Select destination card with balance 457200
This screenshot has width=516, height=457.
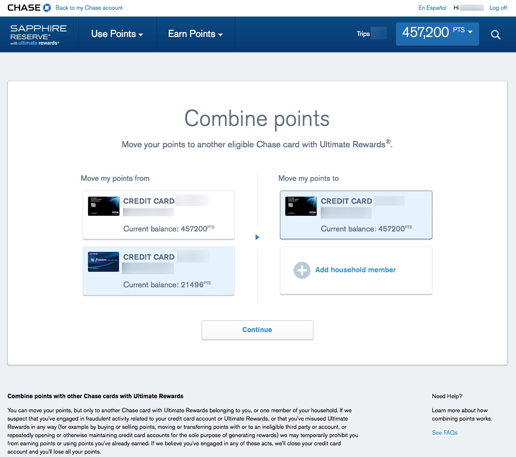356,215
